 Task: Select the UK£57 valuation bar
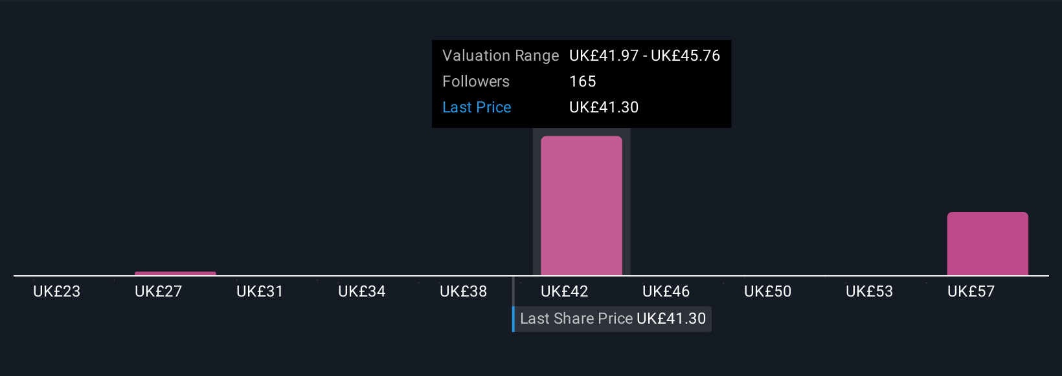988,244
